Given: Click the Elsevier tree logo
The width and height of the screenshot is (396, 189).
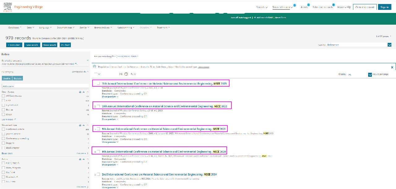Looking at the screenshot, I should [x=8, y=7].
